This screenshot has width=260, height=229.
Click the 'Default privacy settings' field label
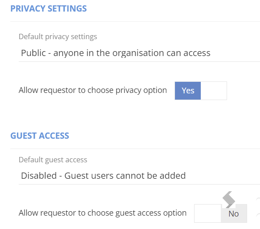[58, 36]
